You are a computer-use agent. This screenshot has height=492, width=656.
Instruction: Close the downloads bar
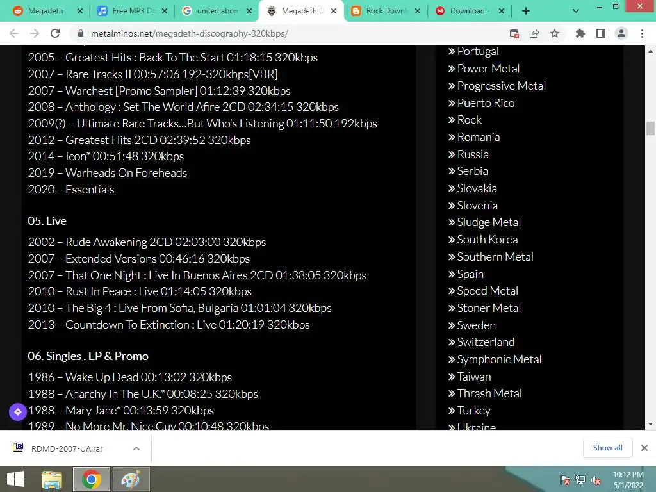[x=644, y=448]
